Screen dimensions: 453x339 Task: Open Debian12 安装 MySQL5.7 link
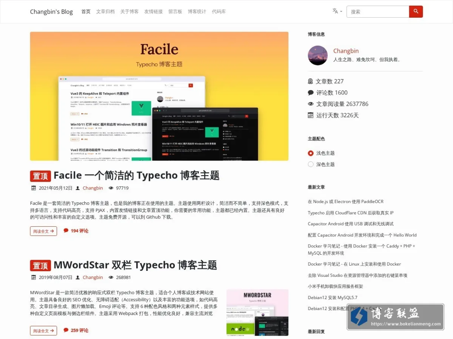(333, 298)
